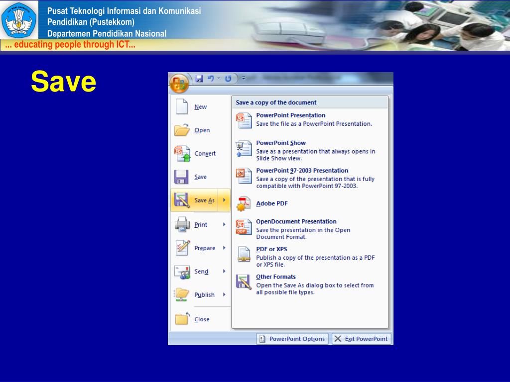Image resolution: width=510 pixels, height=382 pixels.
Task: Click the Close folder icon
Action: point(182,319)
